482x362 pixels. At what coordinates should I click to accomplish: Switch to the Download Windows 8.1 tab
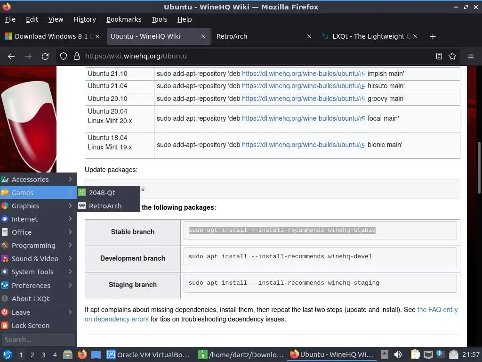52,36
